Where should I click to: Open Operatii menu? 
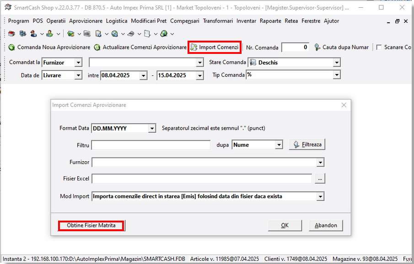56,21
